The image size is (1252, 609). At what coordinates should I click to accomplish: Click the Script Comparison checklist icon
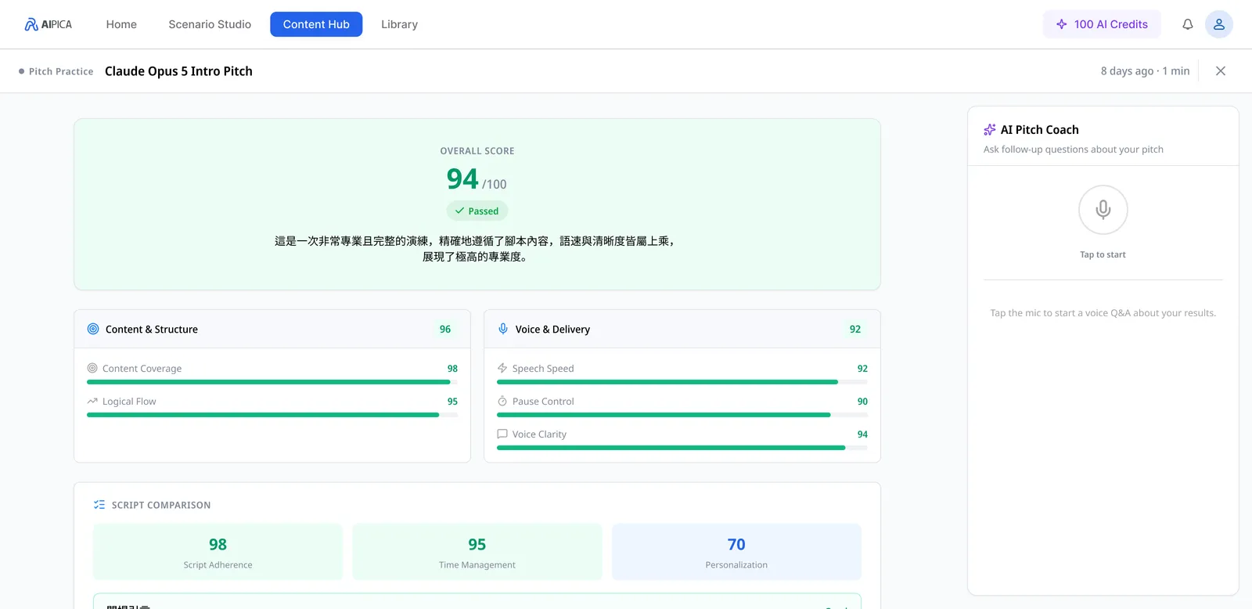(99, 505)
